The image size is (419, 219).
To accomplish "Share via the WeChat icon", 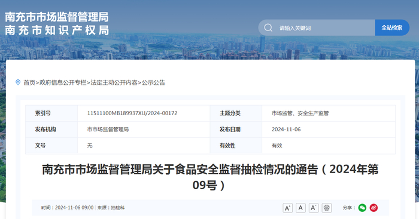I will coord(362,208).
